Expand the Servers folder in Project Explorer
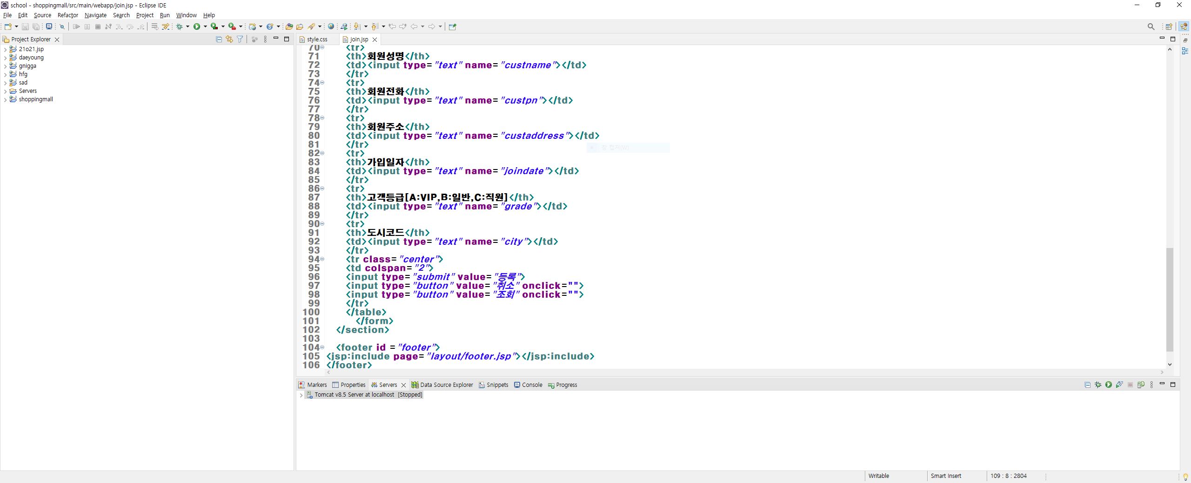1191x483 pixels. (6, 91)
